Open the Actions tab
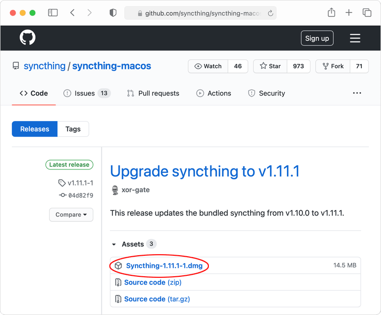 (214, 93)
